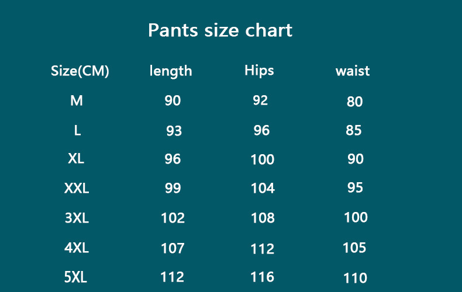The width and height of the screenshot is (462, 292).
Task: Click the Hips column header
Action: [259, 71]
